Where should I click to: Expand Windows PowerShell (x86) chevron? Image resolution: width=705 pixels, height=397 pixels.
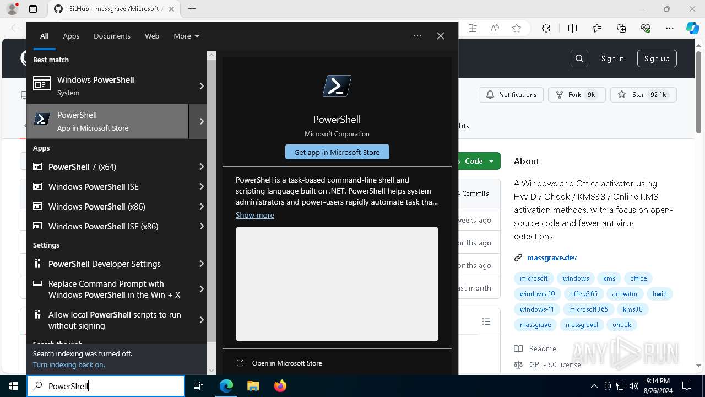click(202, 206)
